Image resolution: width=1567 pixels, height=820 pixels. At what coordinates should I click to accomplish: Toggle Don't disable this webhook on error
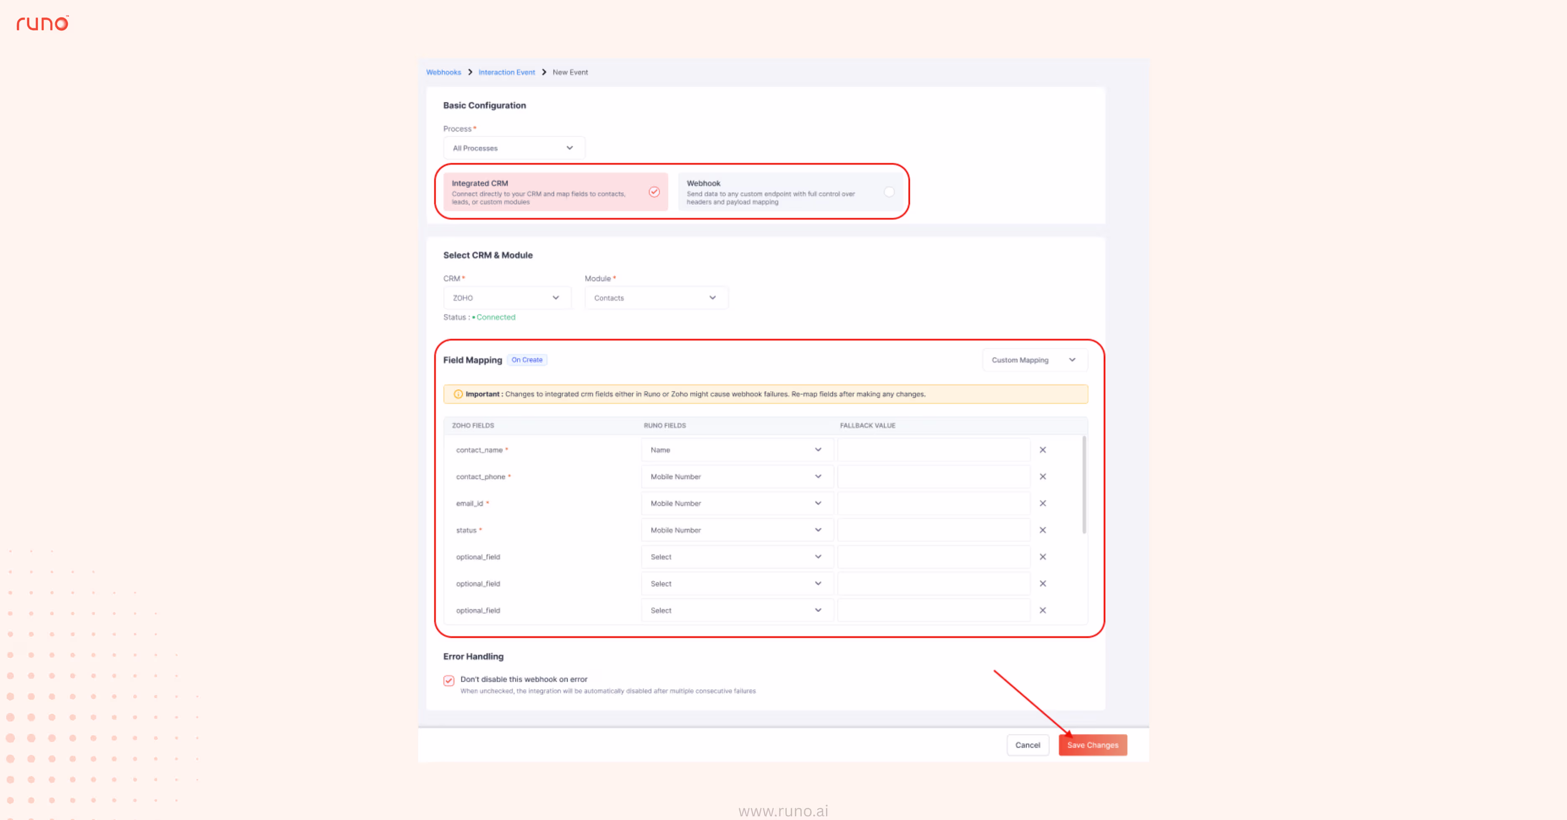tap(449, 681)
